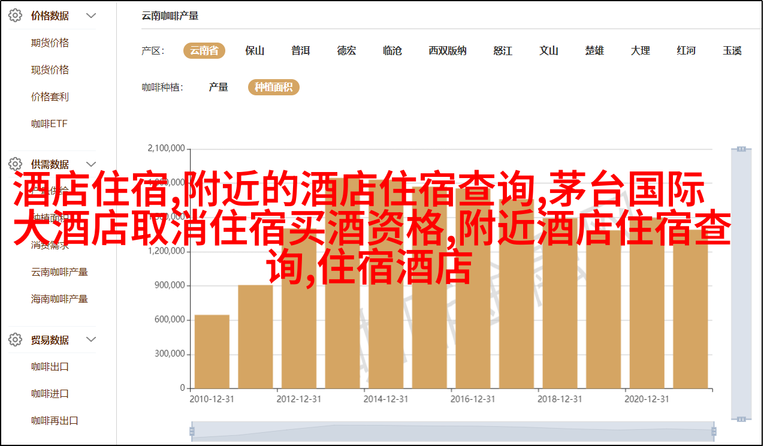Click the 2020-12-31 x-axis label
The width and height of the screenshot is (764, 446).
click(647, 399)
